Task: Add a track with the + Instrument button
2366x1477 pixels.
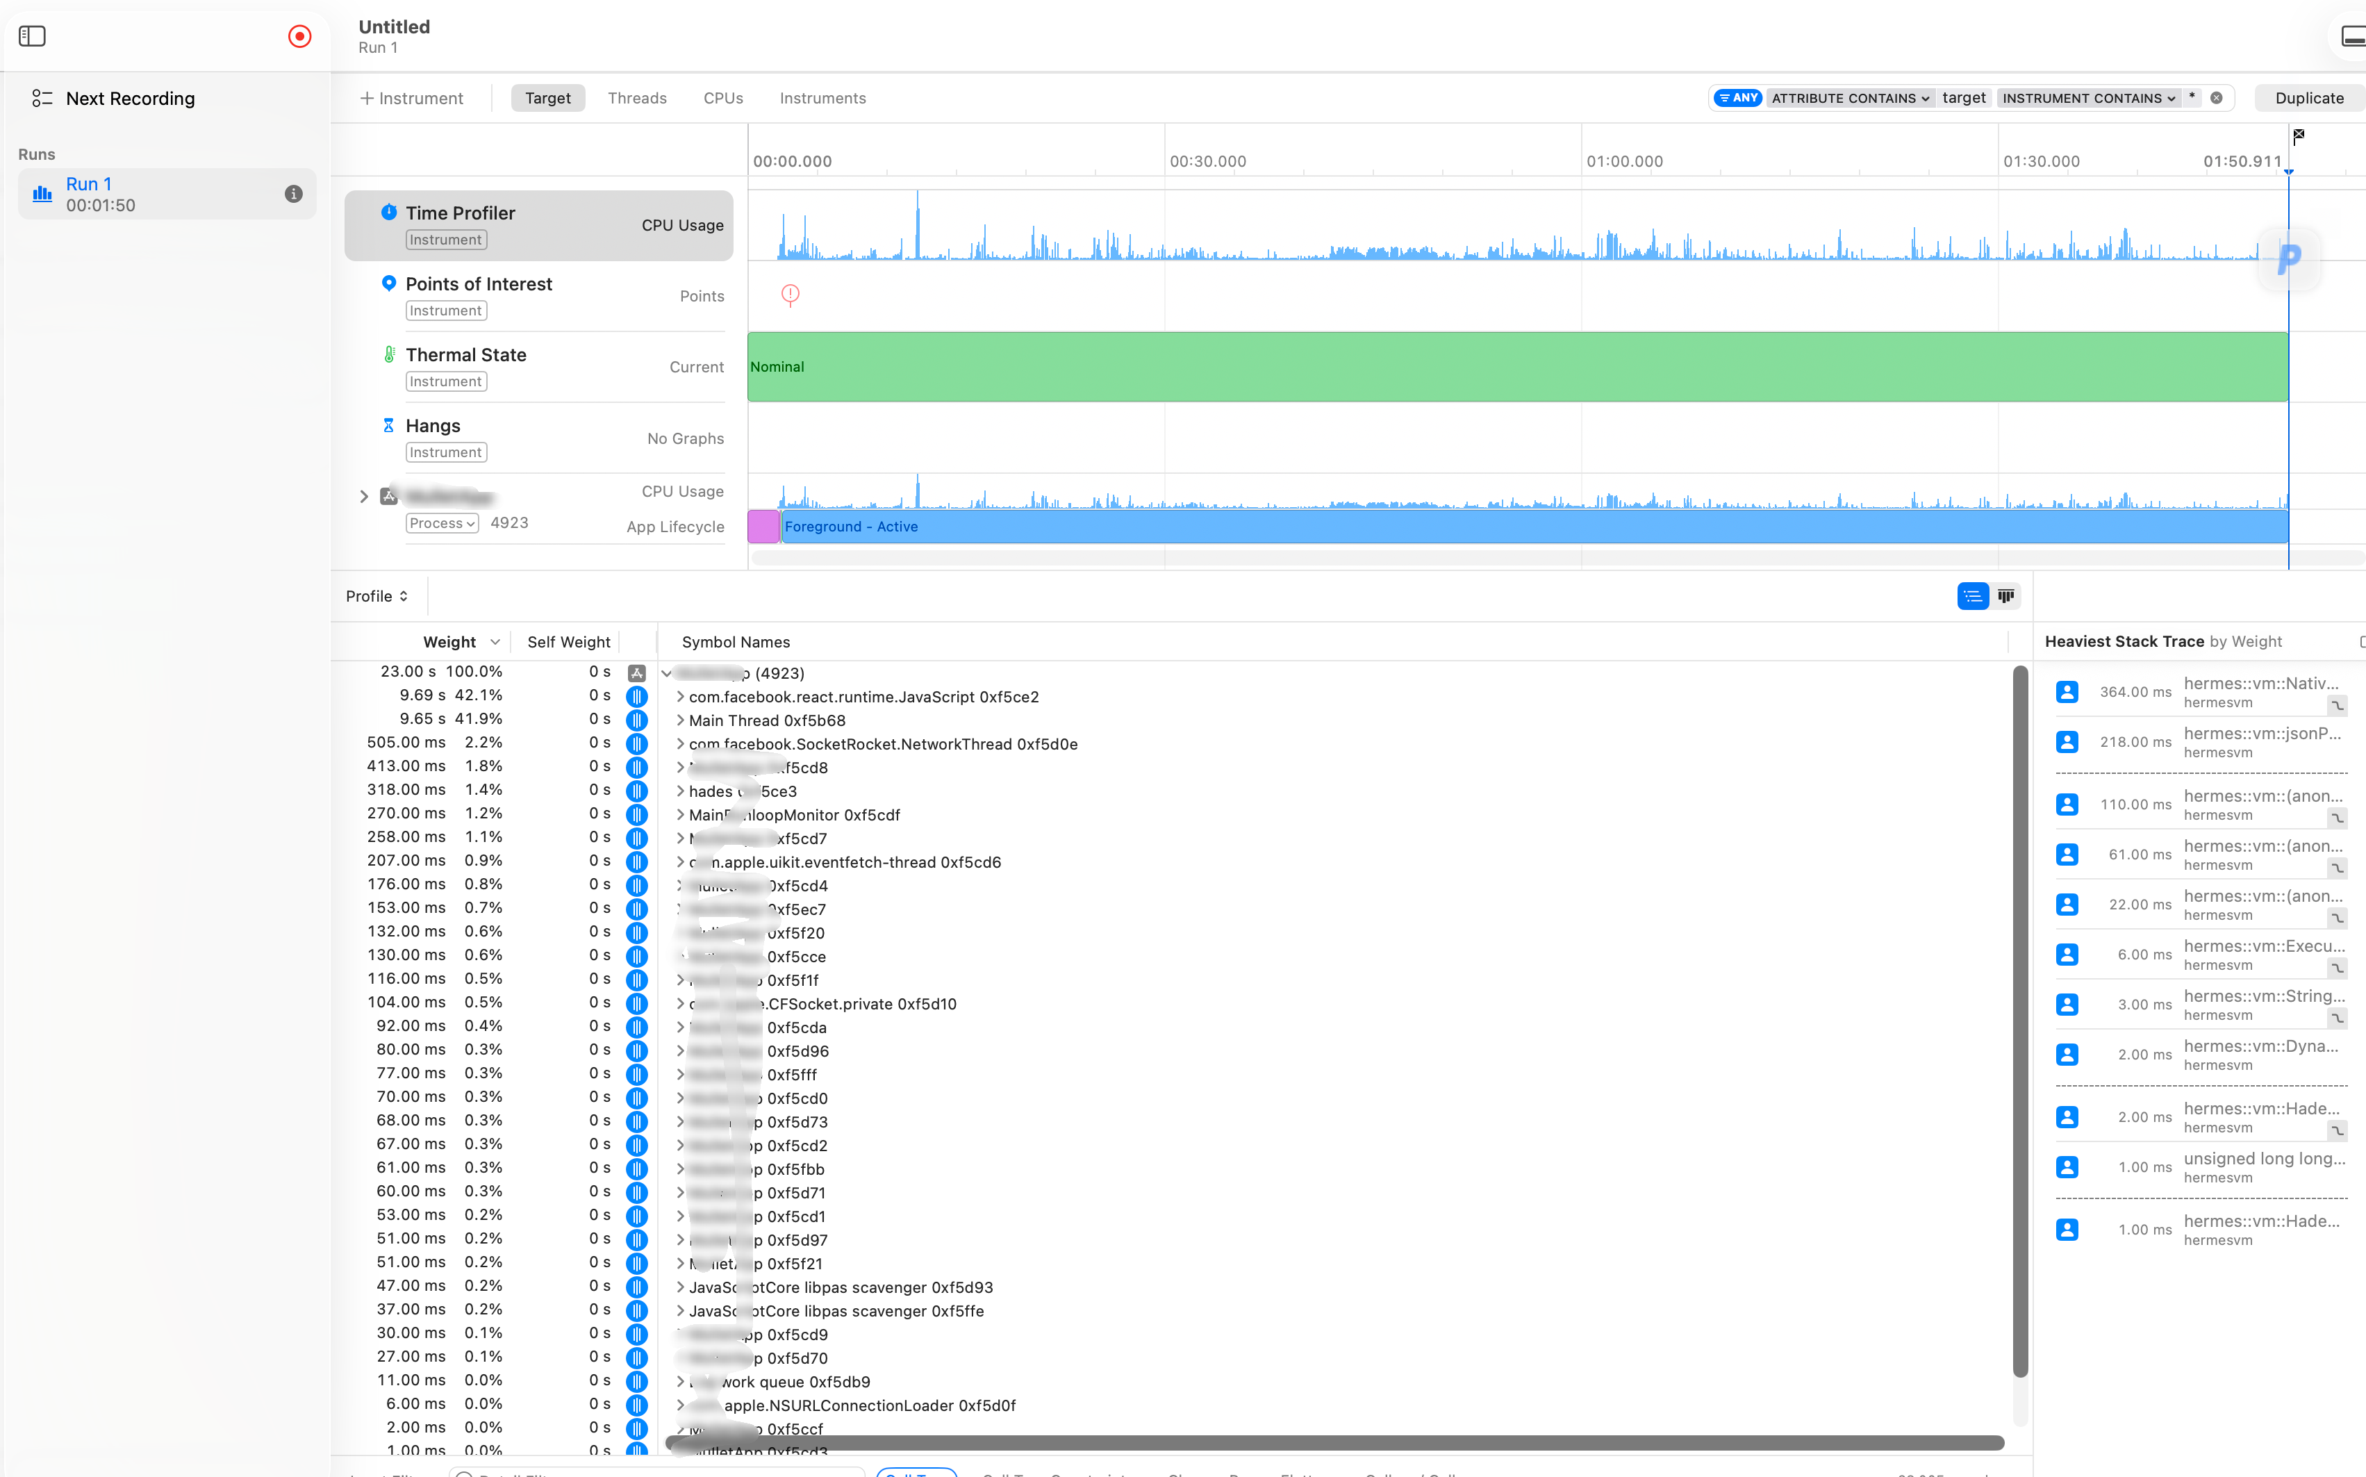Action: pos(411,98)
